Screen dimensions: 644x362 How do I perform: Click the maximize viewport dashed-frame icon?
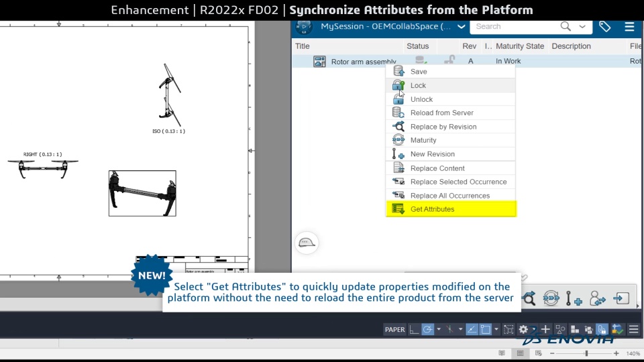[508, 330]
